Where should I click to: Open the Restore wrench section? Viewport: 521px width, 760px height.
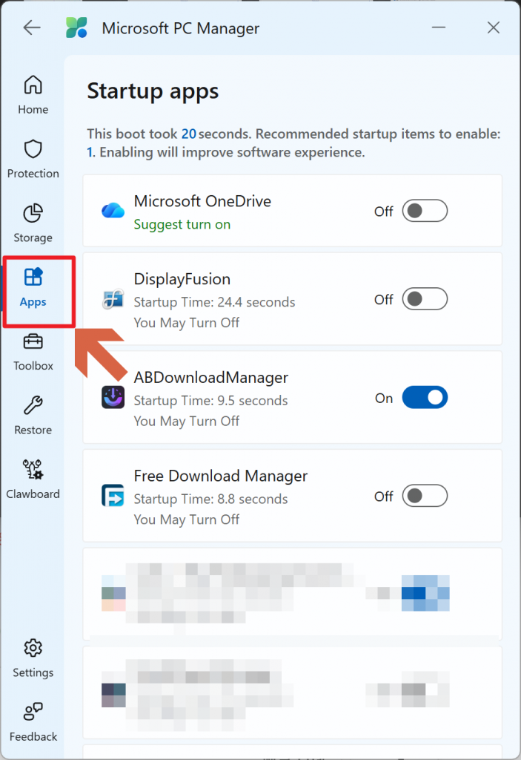tap(33, 416)
